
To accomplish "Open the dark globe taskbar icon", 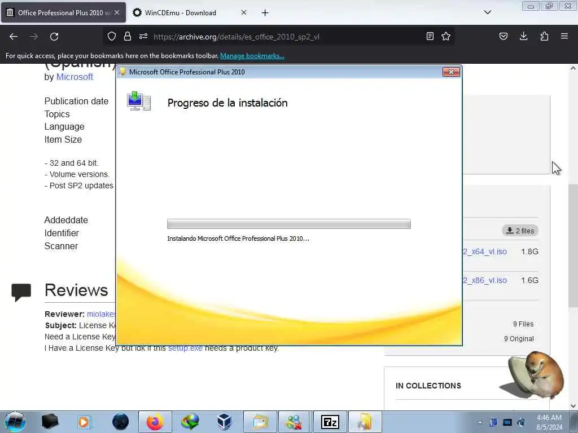I will tap(121, 422).
